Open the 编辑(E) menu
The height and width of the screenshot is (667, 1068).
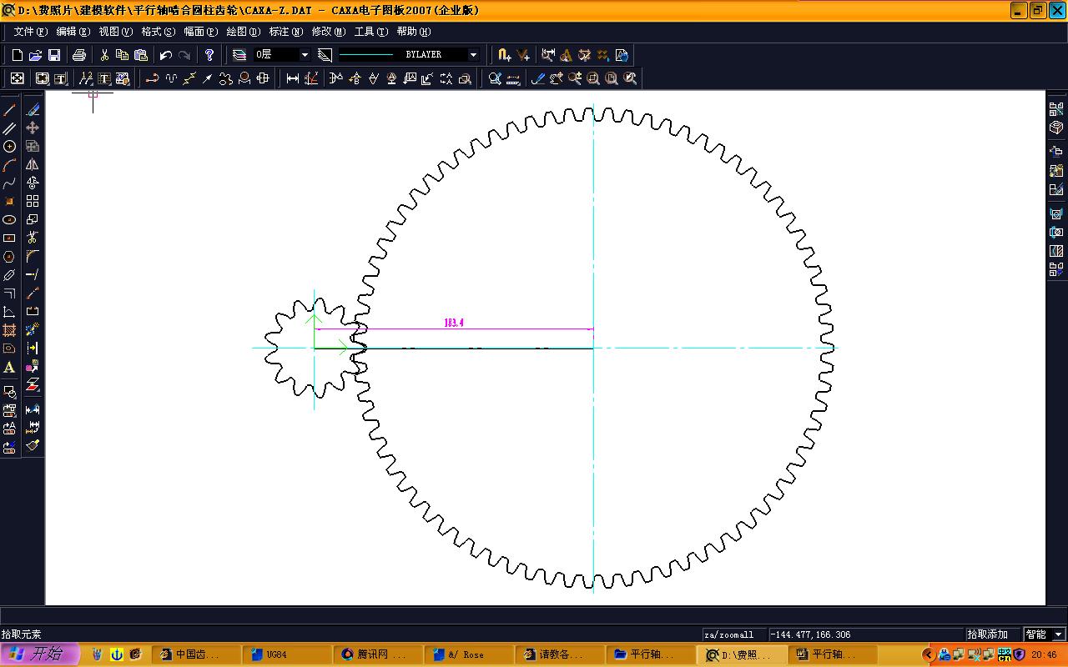[x=73, y=32]
